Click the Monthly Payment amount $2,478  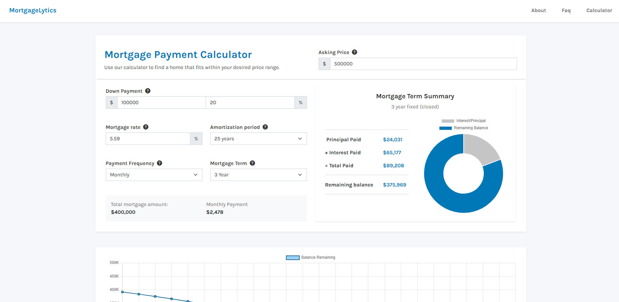pos(215,212)
